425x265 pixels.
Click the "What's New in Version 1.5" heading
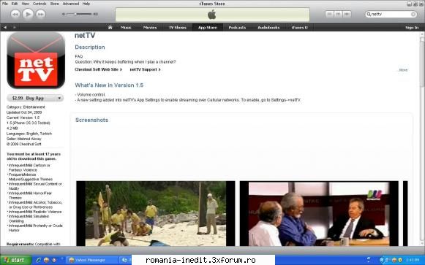pos(109,85)
